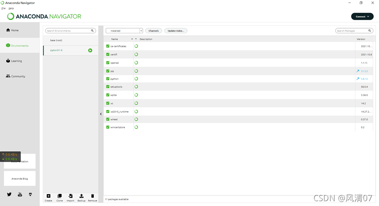Select the pytorch1.6 environment
This screenshot has height=206, width=379.
pyautogui.click(x=71, y=50)
